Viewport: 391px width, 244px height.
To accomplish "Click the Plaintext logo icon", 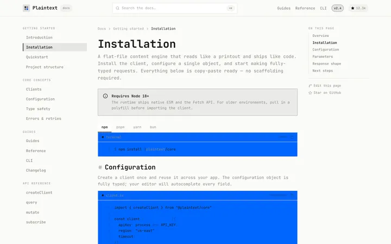I will click(x=26, y=8).
